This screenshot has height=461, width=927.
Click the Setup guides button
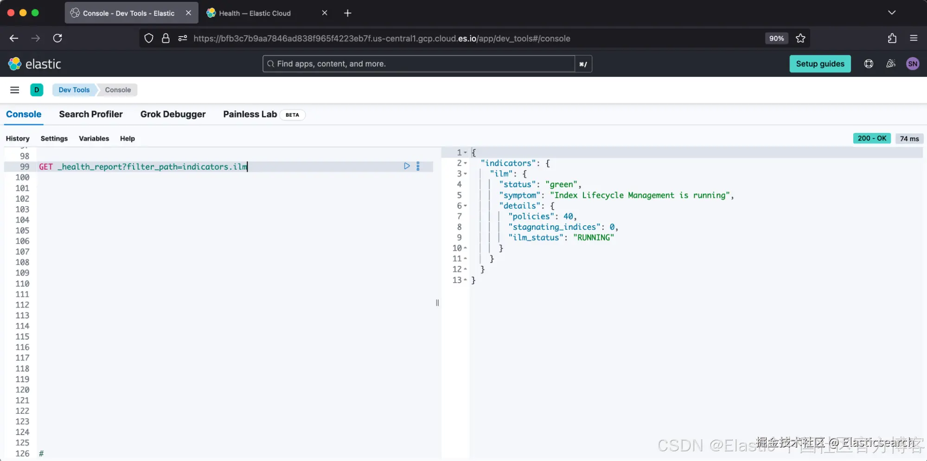(x=820, y=64)
